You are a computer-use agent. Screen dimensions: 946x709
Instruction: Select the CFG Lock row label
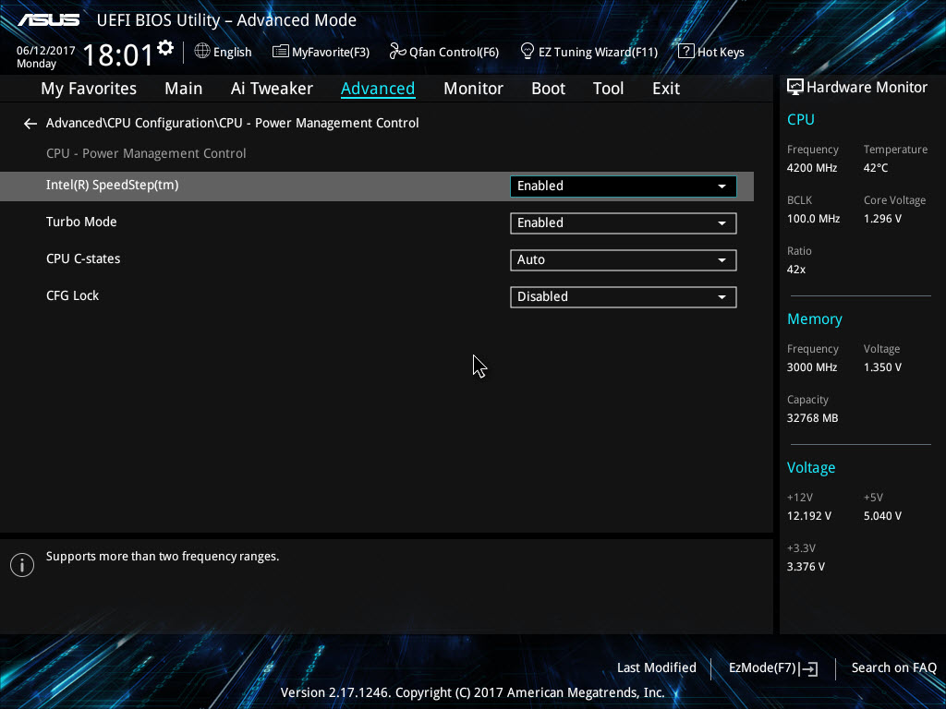[72, 295]
